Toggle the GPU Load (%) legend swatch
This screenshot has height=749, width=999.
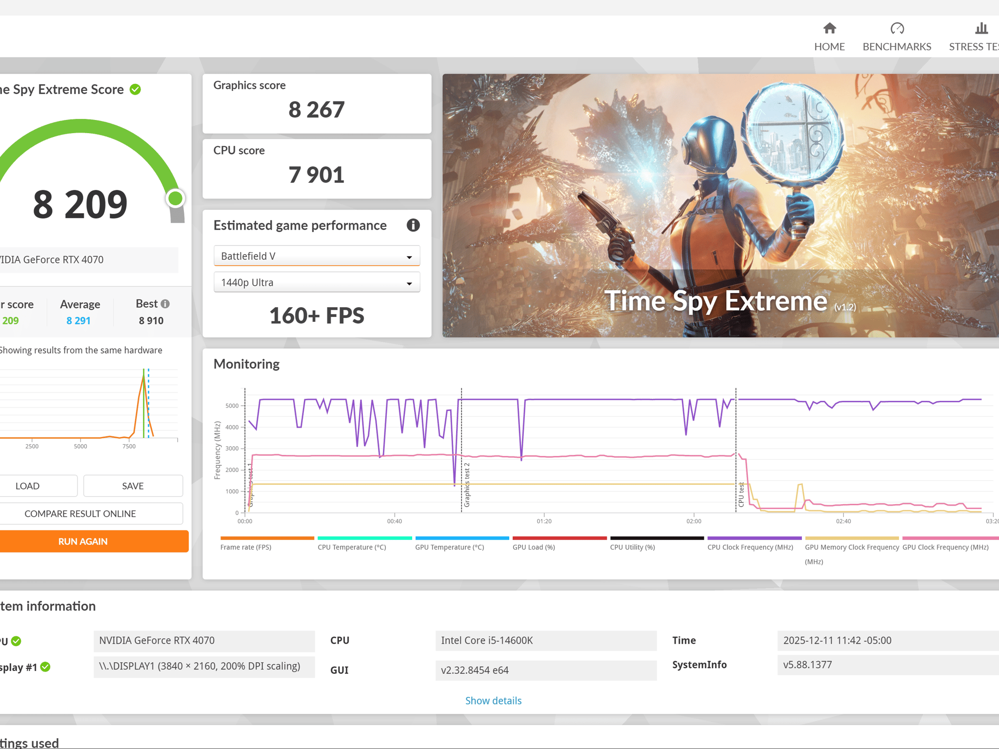[x=559, y=538]
